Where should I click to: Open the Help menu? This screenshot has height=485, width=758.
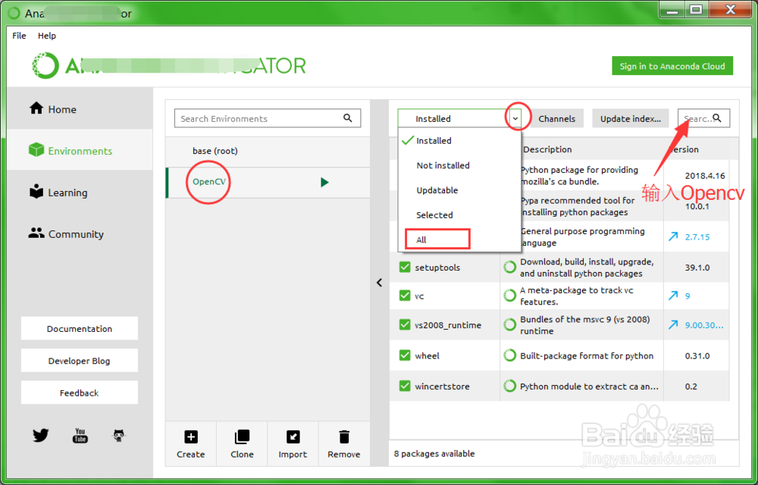click(47, 36)
